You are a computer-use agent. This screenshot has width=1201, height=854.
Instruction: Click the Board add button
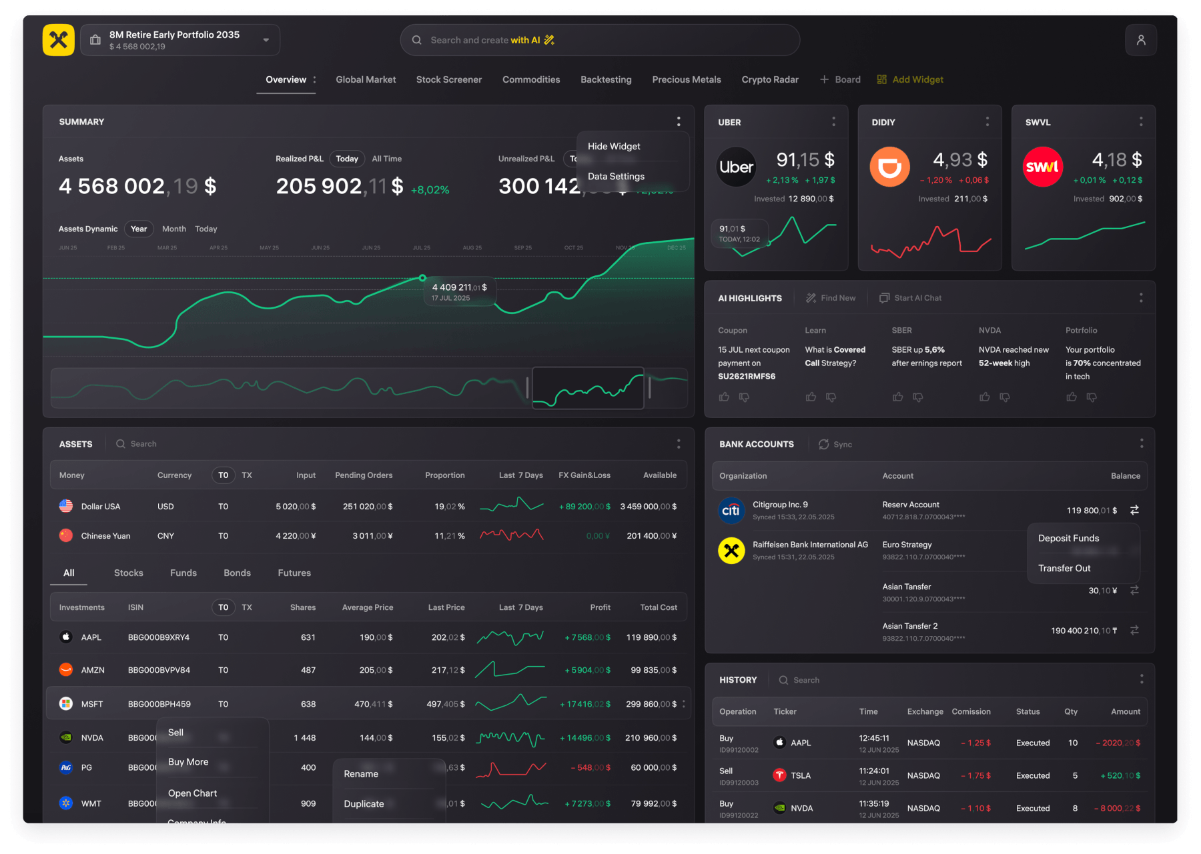point(840,79)
